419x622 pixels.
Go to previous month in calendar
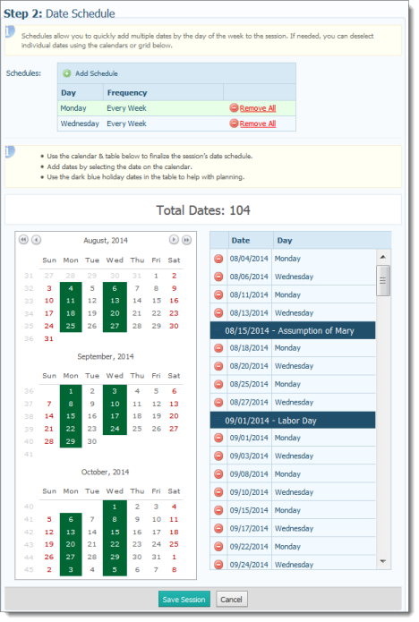click(x=36, y=240)
